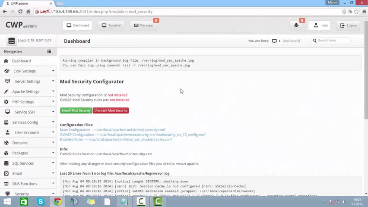Image resolution: width=368 pixels, height=207 pixels.
Task: Click the CWP.admin logo
Action: (21, 25)
